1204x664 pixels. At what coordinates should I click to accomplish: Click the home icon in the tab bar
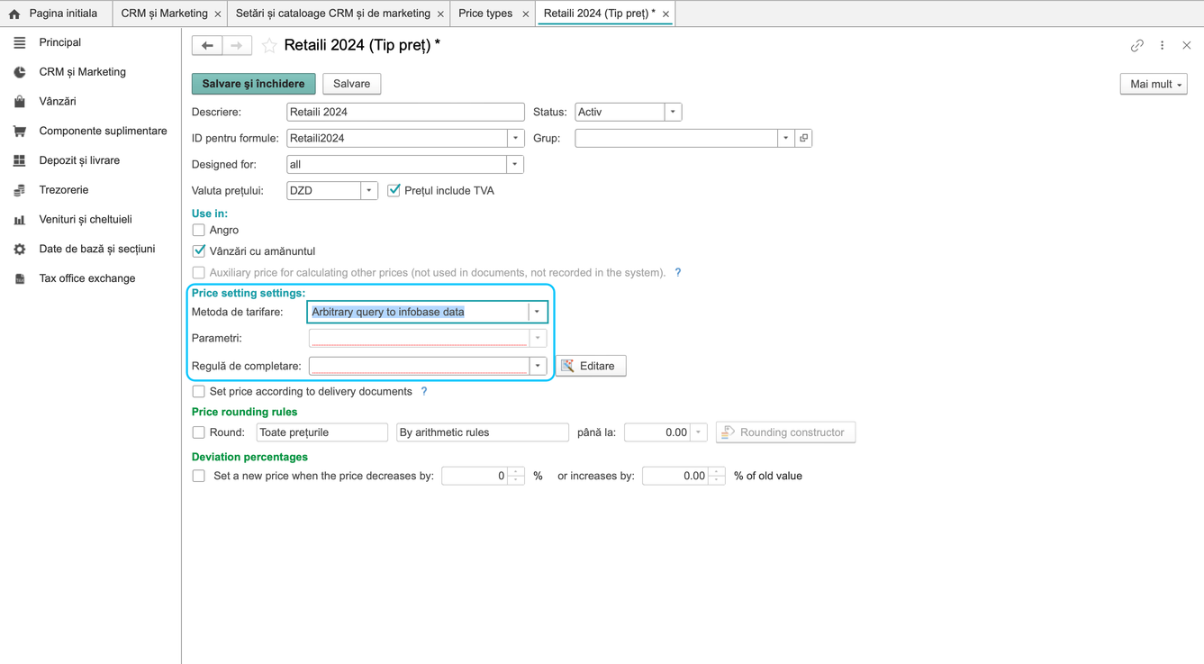click(14, 14)
